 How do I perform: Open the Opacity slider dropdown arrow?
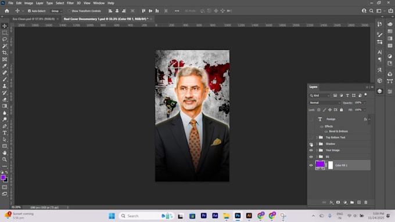click(x=365, y=103)
